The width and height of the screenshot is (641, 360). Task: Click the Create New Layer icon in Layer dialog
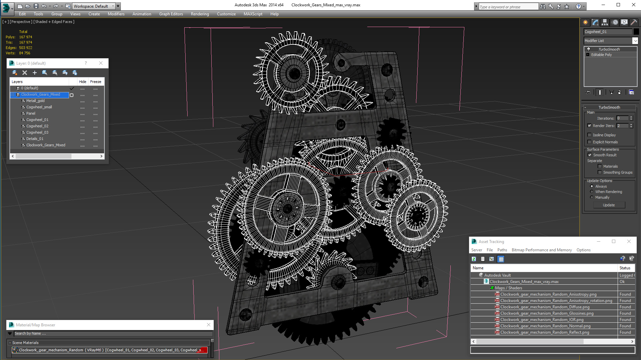coord(14,73)
